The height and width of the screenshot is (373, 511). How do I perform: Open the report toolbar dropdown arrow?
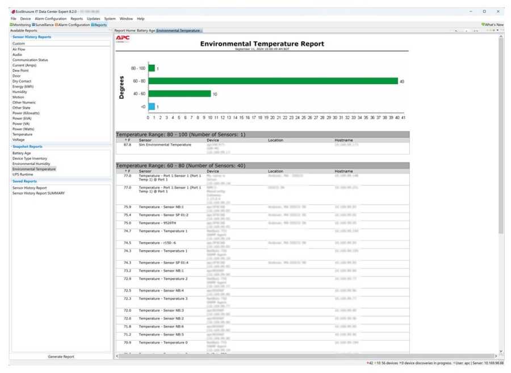pos(497,30)
